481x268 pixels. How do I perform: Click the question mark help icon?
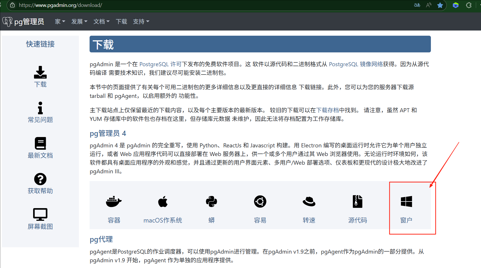(40, 179)
